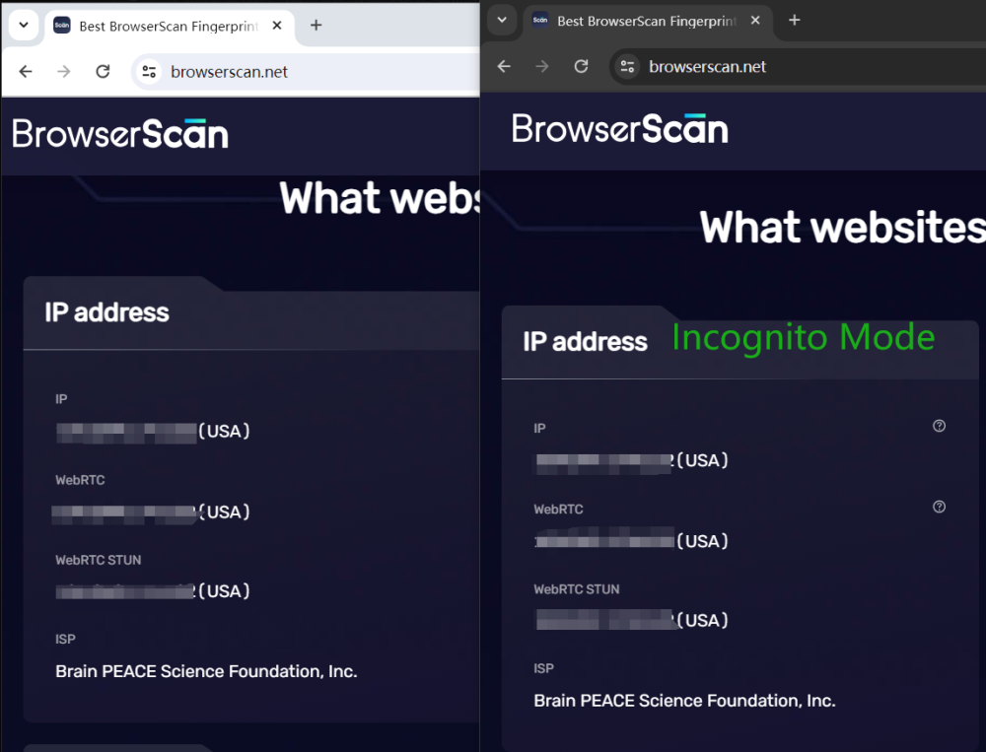Click 'IP address' heading in incognito window
Viewport: 986px width, 752px height.
point(586,341)
